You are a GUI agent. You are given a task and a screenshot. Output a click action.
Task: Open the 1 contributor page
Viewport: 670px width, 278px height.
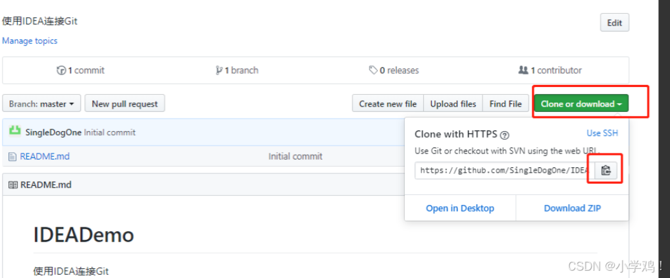(x=550, y=70)
